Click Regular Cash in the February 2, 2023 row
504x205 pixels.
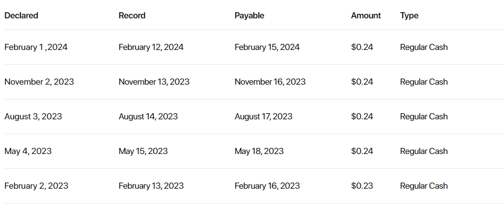[x=424, y=186]
